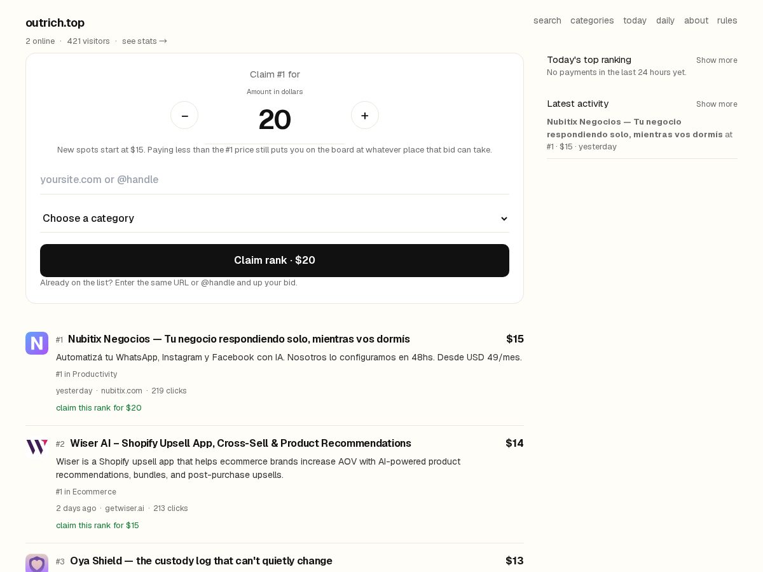Open the daily menu item

point(665,20)
